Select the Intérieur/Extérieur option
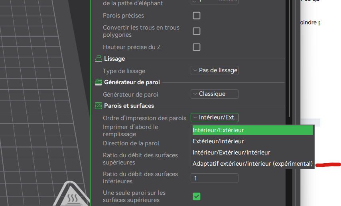The image size is (341, 206). 252,130
